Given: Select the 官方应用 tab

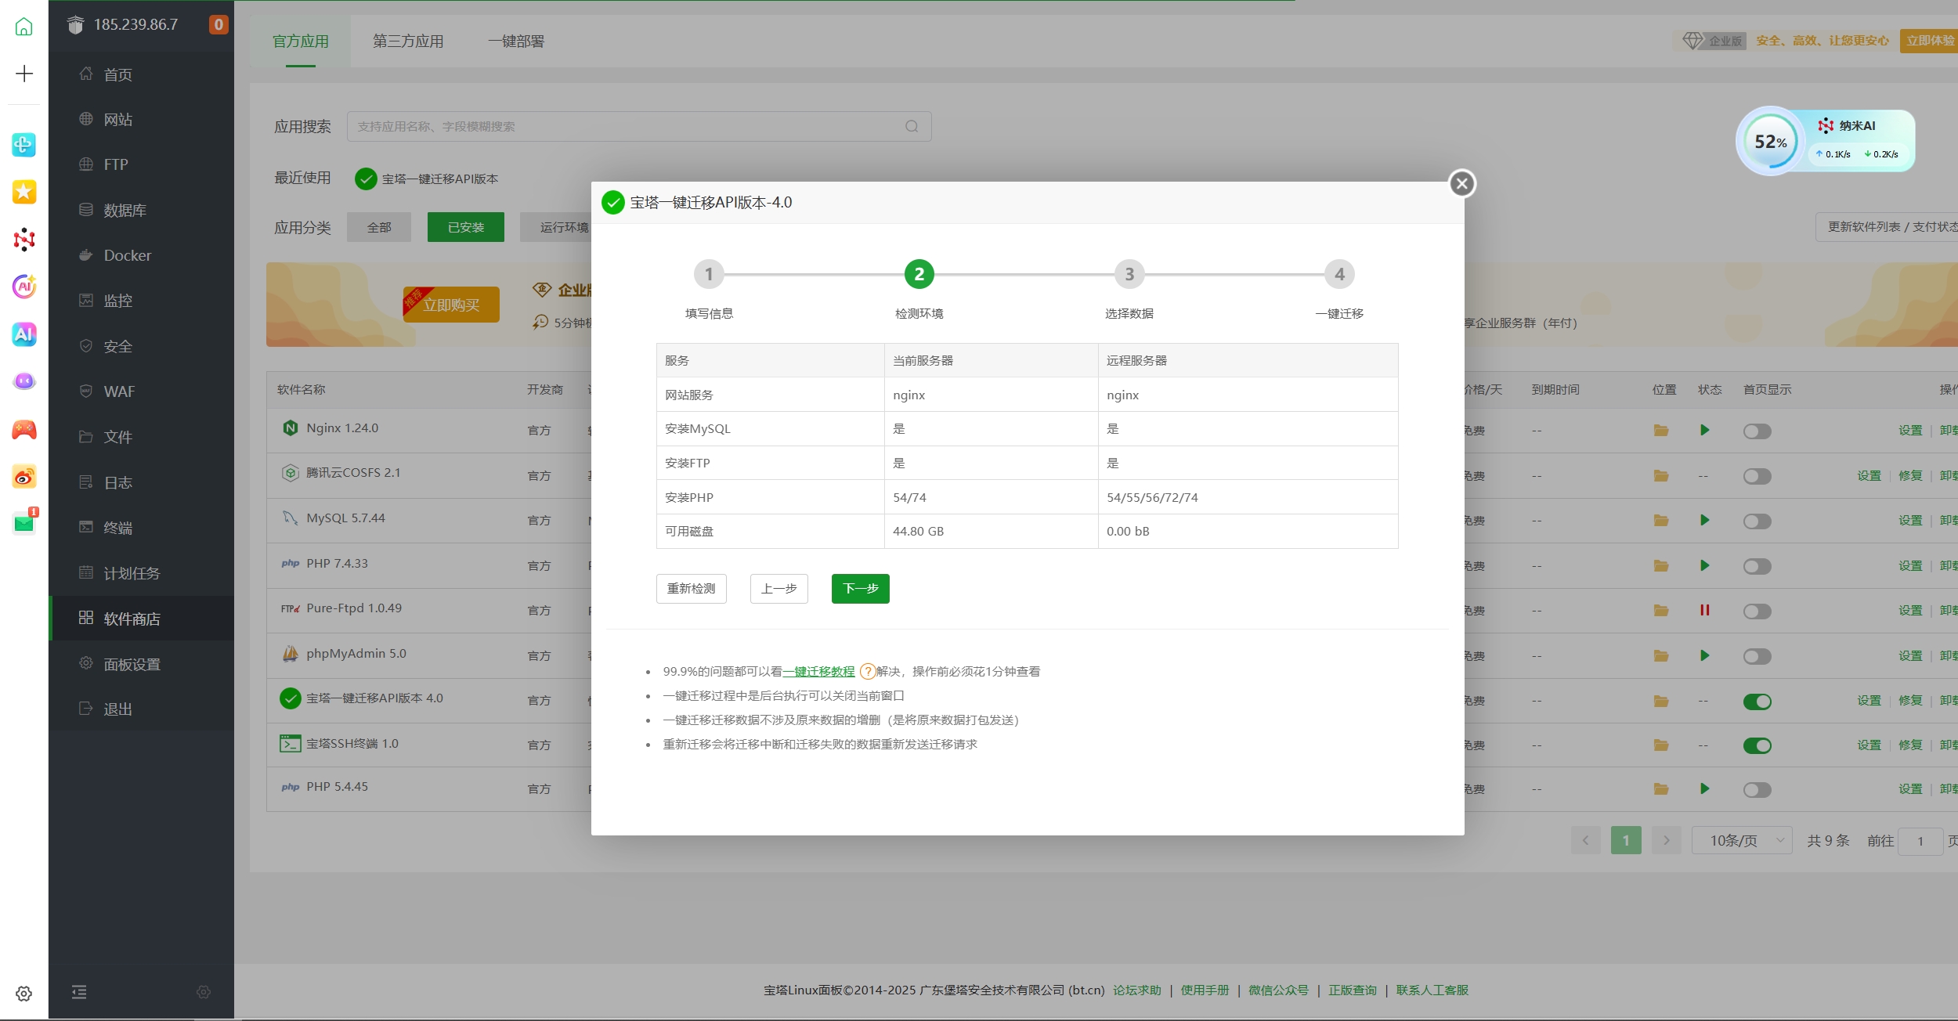Looking at the screenshot, I should coord(301,41).
